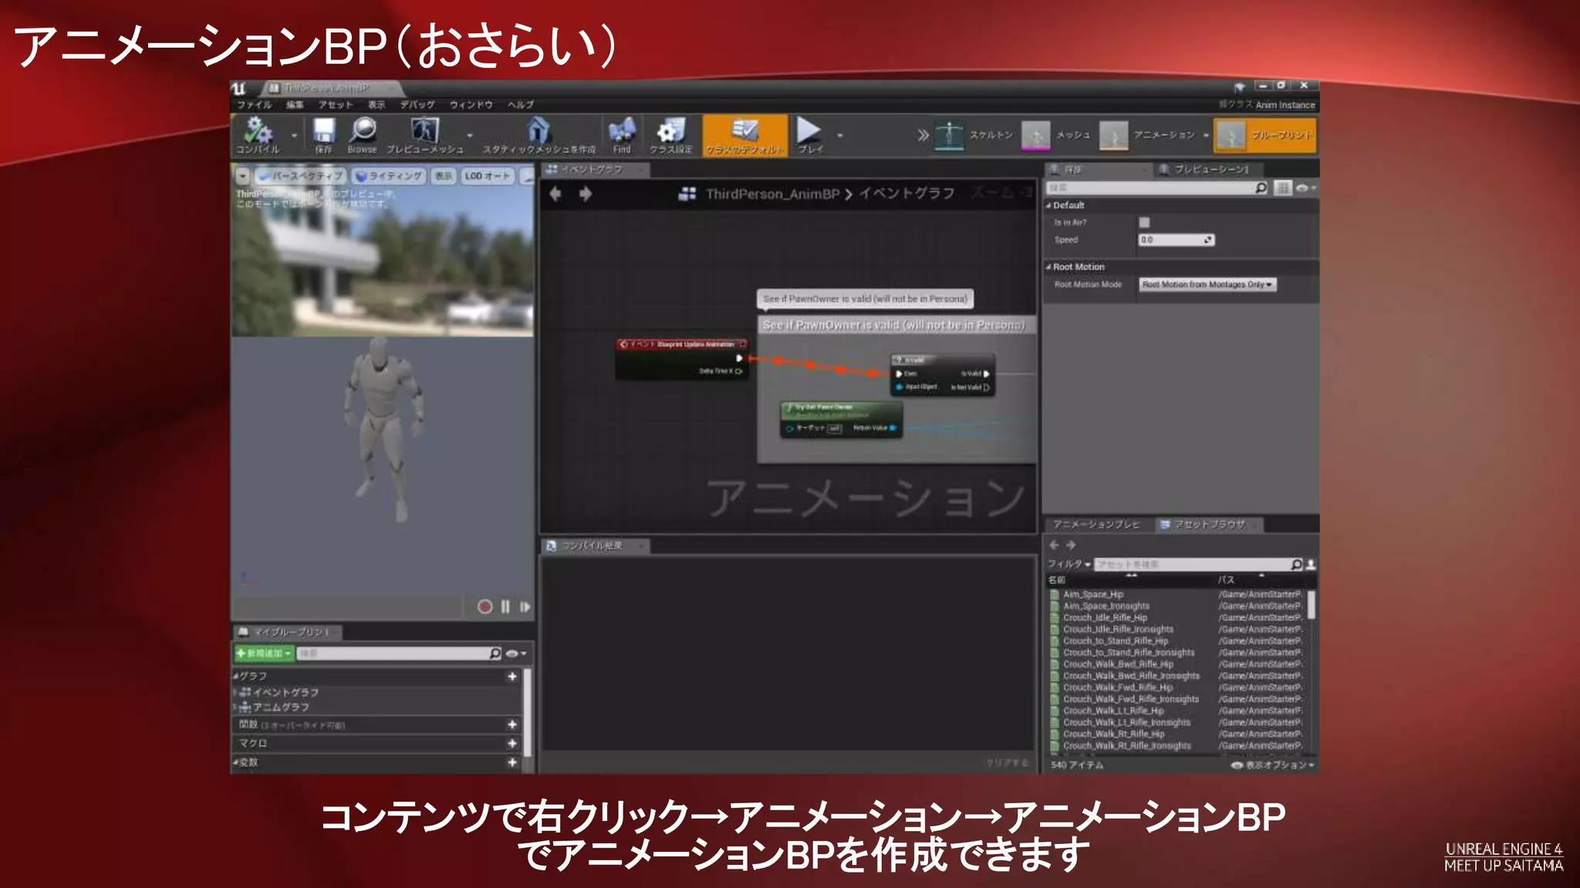
Task: Switch to アニメーション (Animation) mode
Action: [1147, 135]
